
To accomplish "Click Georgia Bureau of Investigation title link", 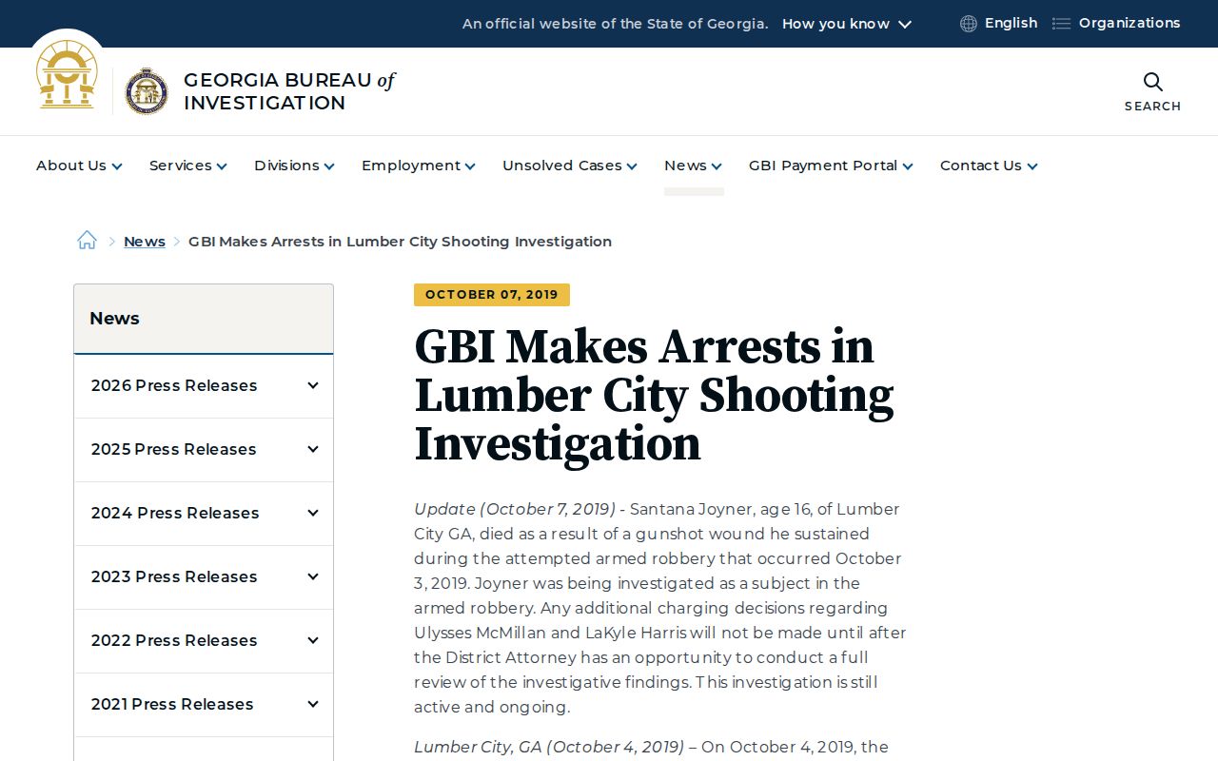I will tap(289, 91).
